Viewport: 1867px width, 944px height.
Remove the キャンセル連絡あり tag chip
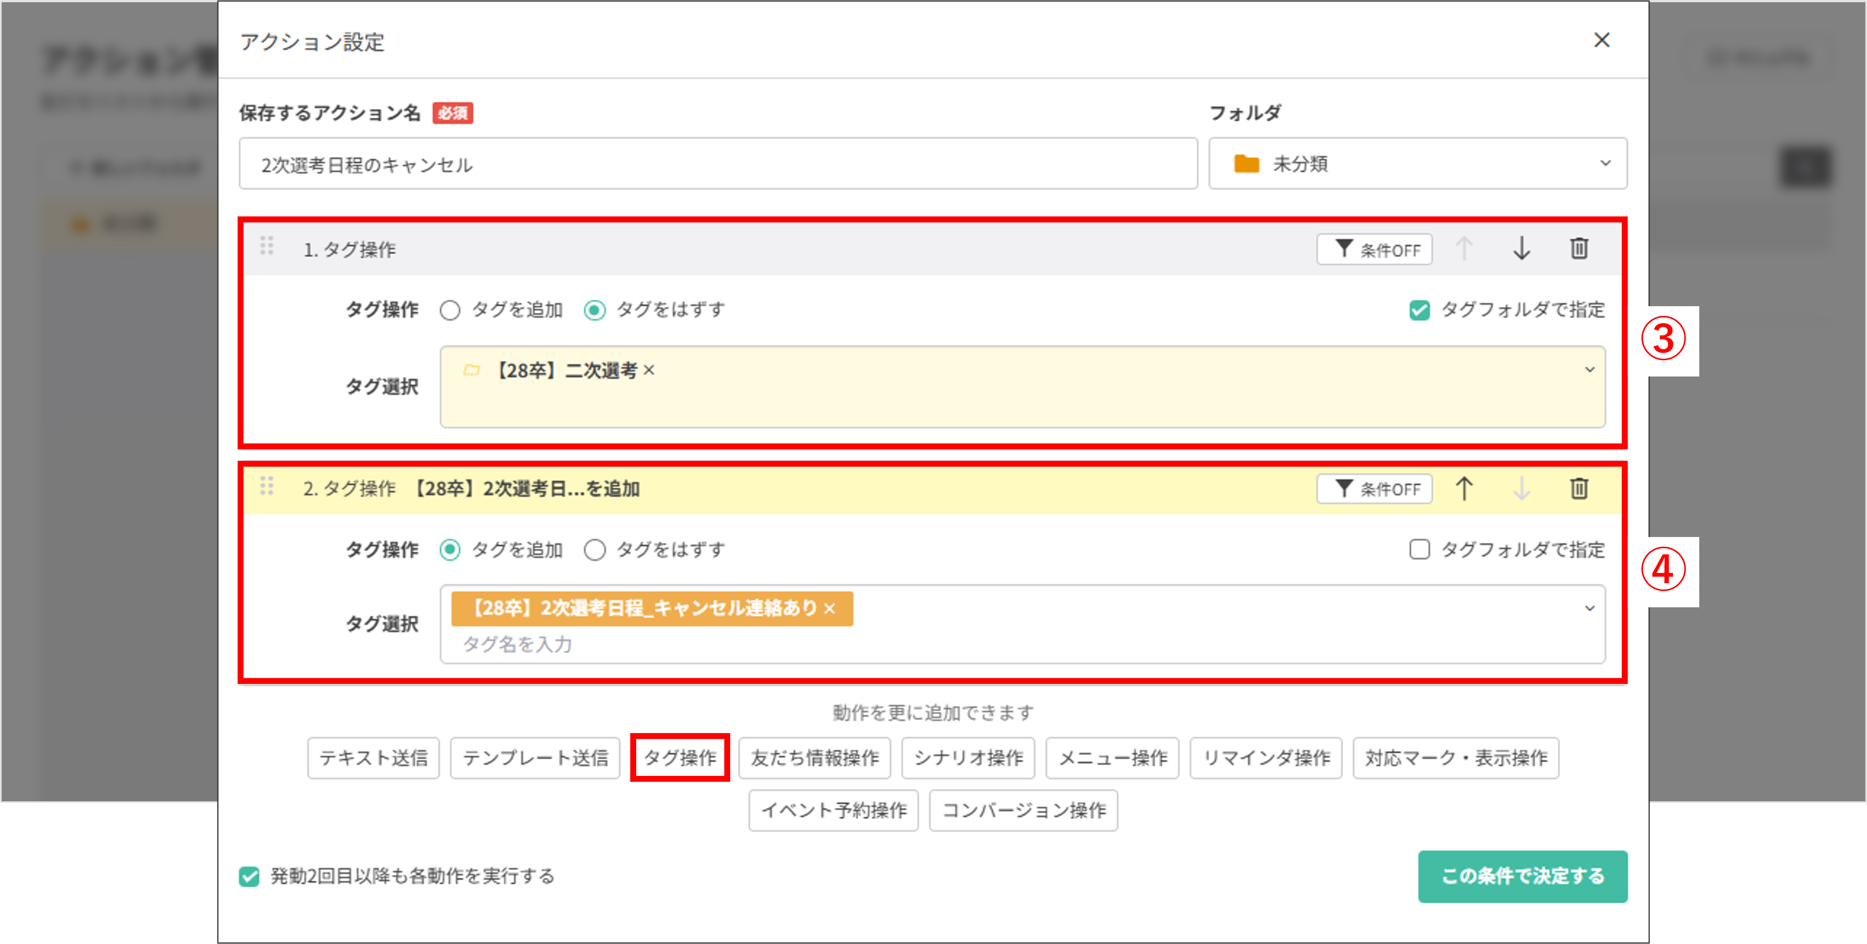[830, 609]
